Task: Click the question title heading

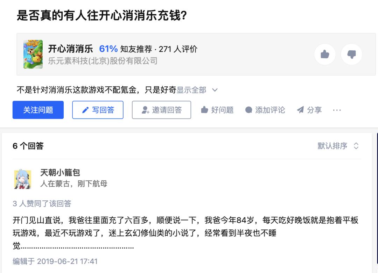Action: pyautogui.click(x=102, y=16)
